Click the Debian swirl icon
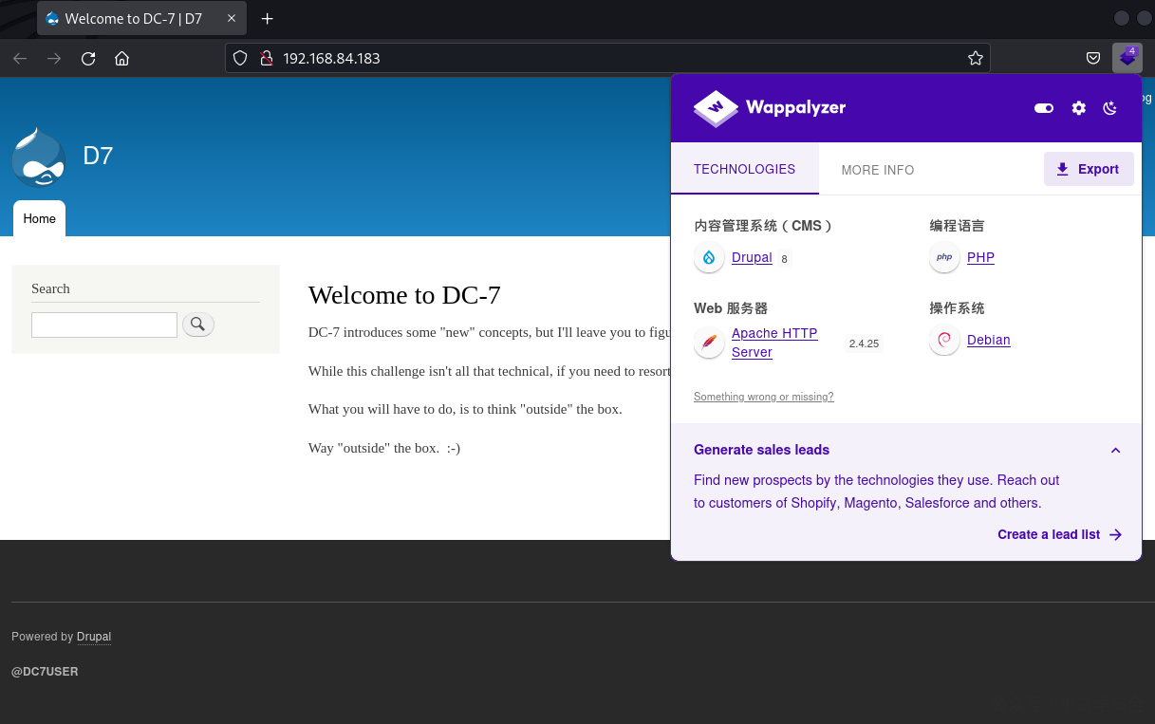The width and height of the screenshot is (1155, 724). pyautogui.click(x=944, y=340)
